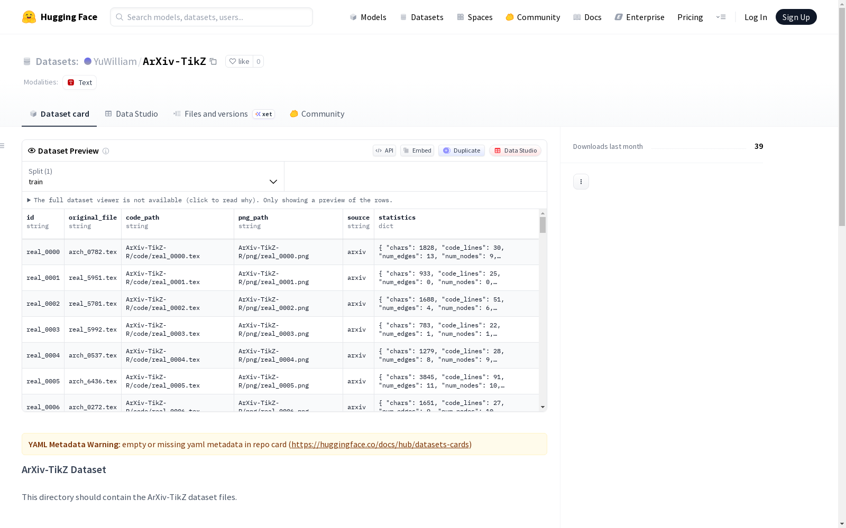Follow the datasets-cards documentation link

pyautogui.click(x=380, y=445)
